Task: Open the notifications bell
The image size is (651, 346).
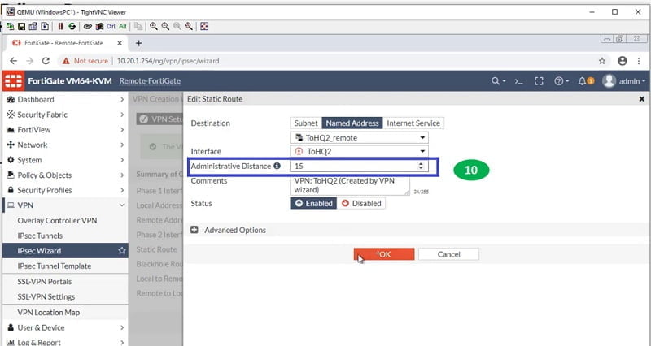Action: point(586,81)
